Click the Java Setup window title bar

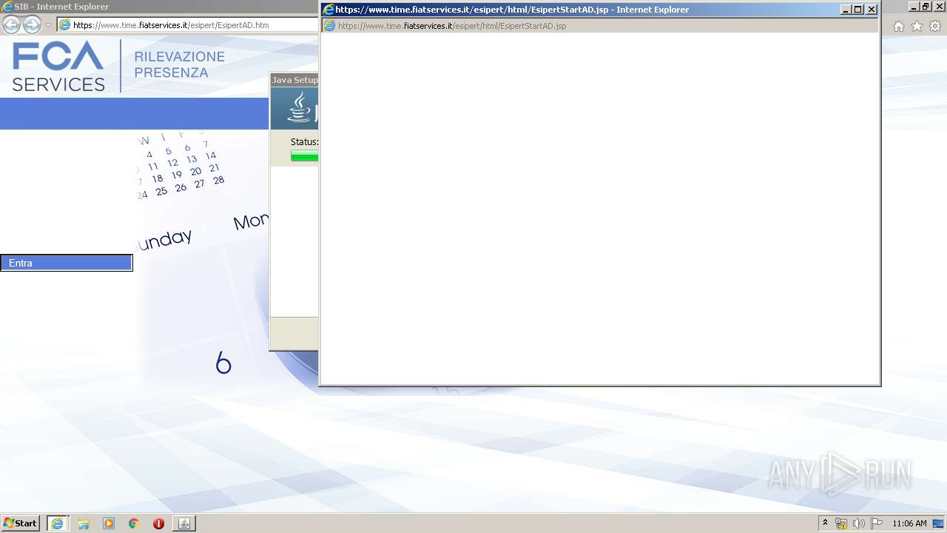pos(294,80)
